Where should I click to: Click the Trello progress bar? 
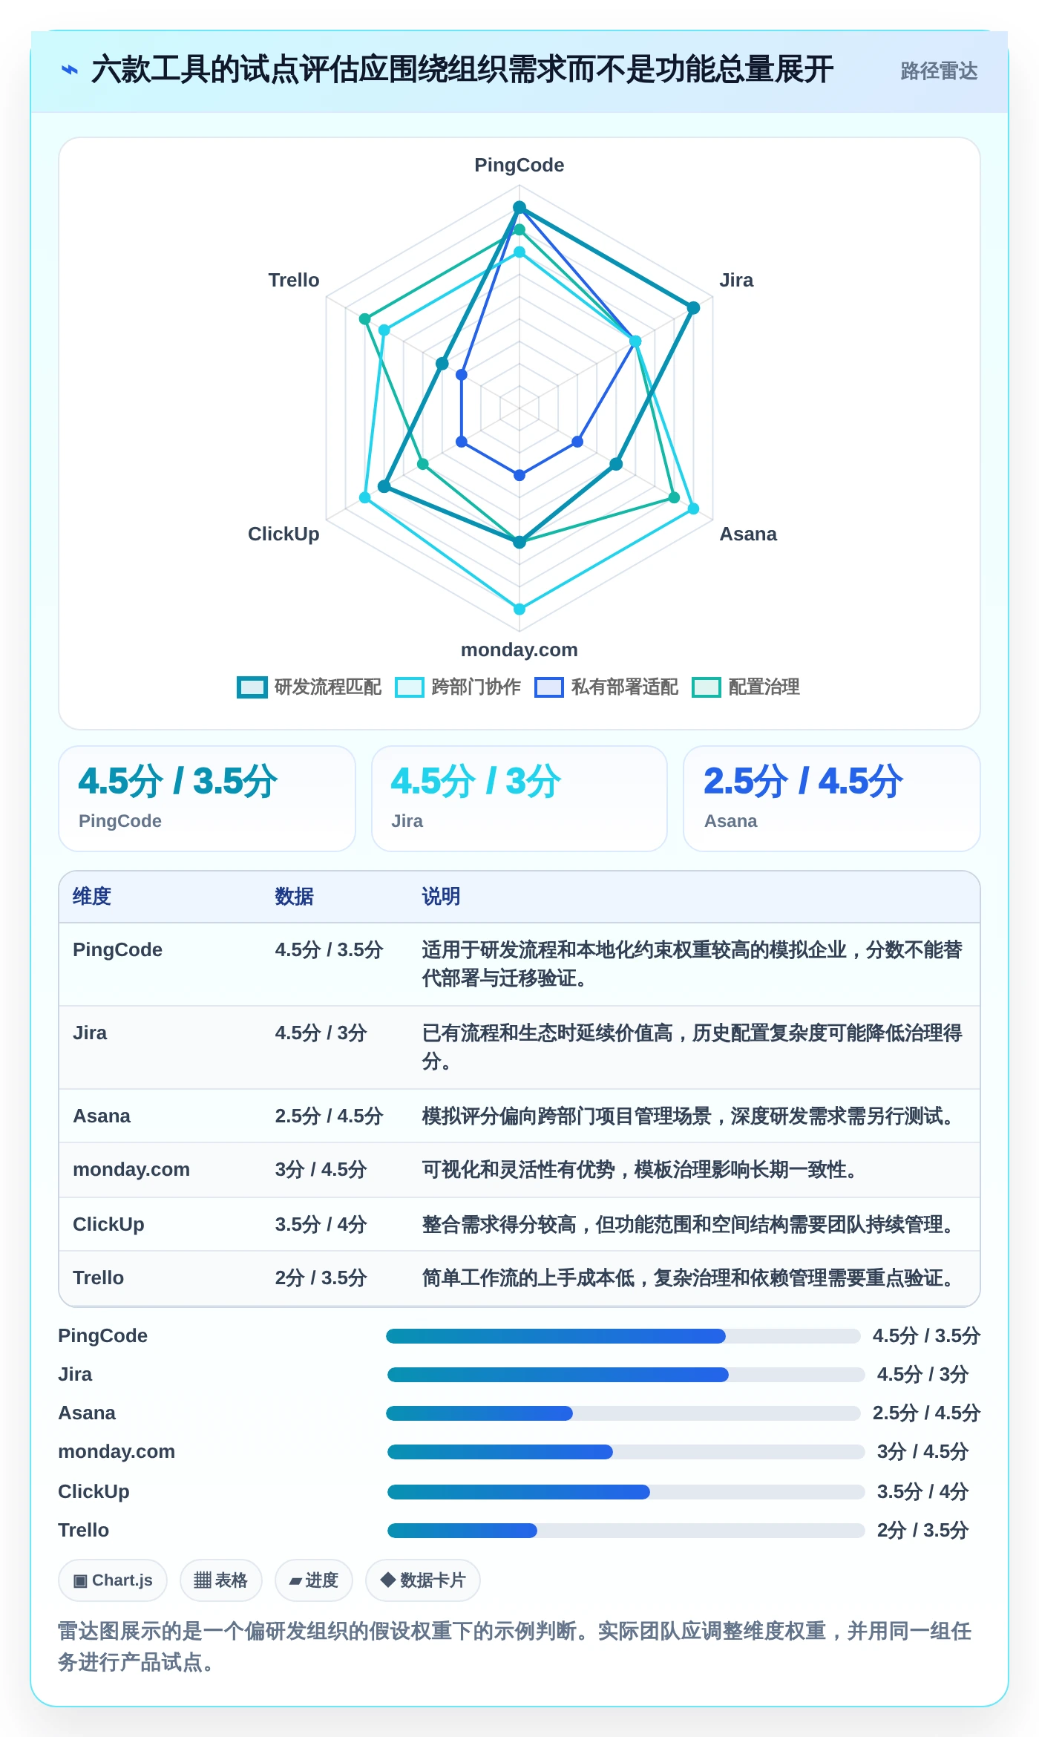tap(626, 1531)
